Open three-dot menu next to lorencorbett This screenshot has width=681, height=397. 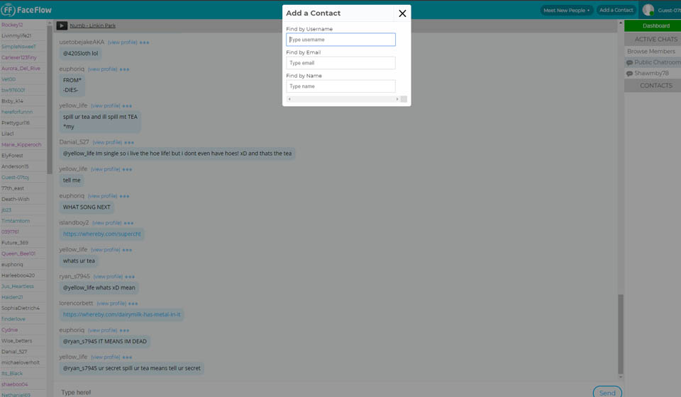coord(133,304)
